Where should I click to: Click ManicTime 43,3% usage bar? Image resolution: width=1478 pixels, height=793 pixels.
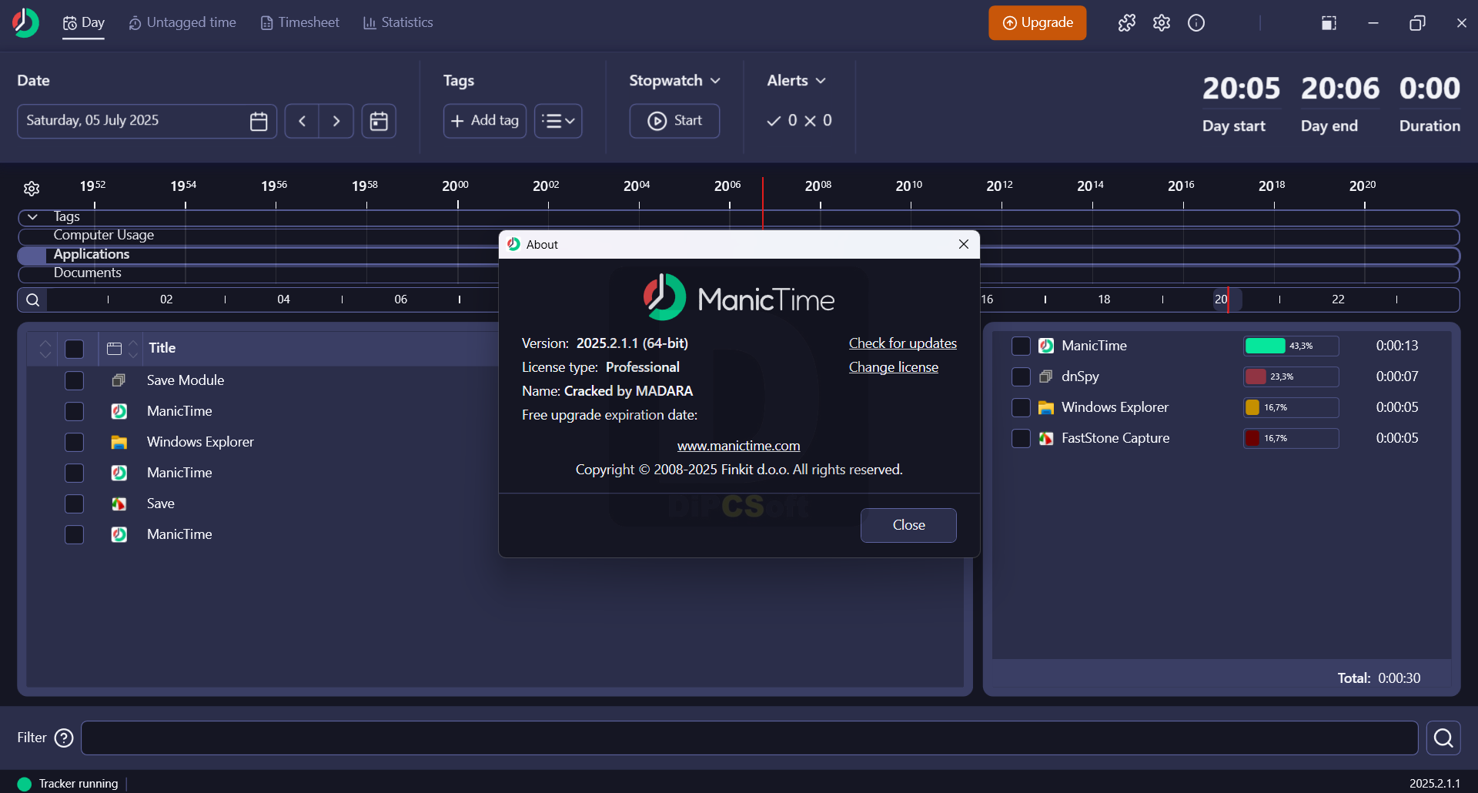click(1291, 346)
